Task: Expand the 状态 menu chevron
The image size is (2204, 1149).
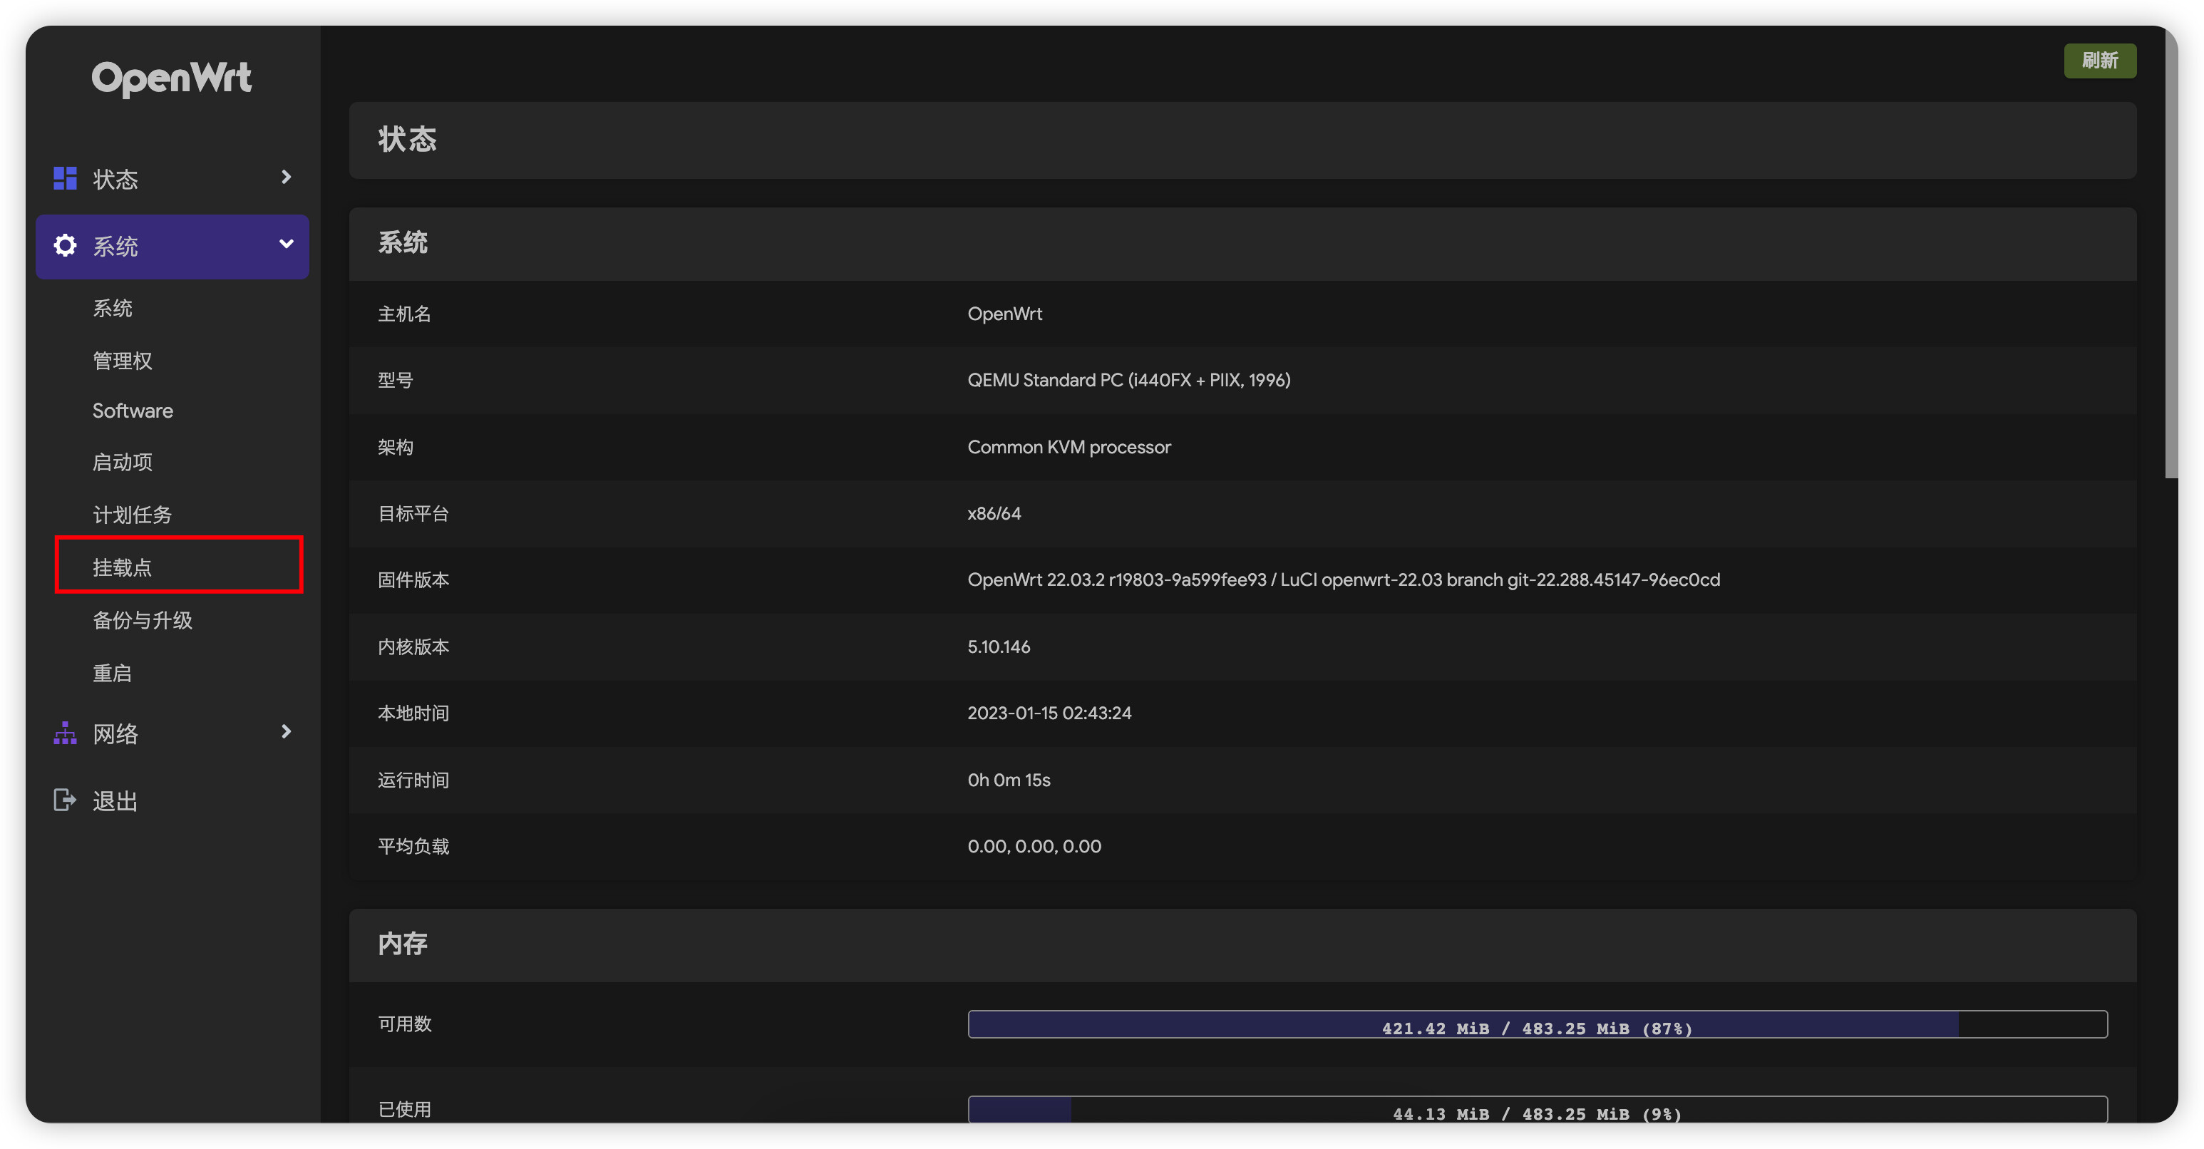Action: pyautogui.click(x=287, y=177)
